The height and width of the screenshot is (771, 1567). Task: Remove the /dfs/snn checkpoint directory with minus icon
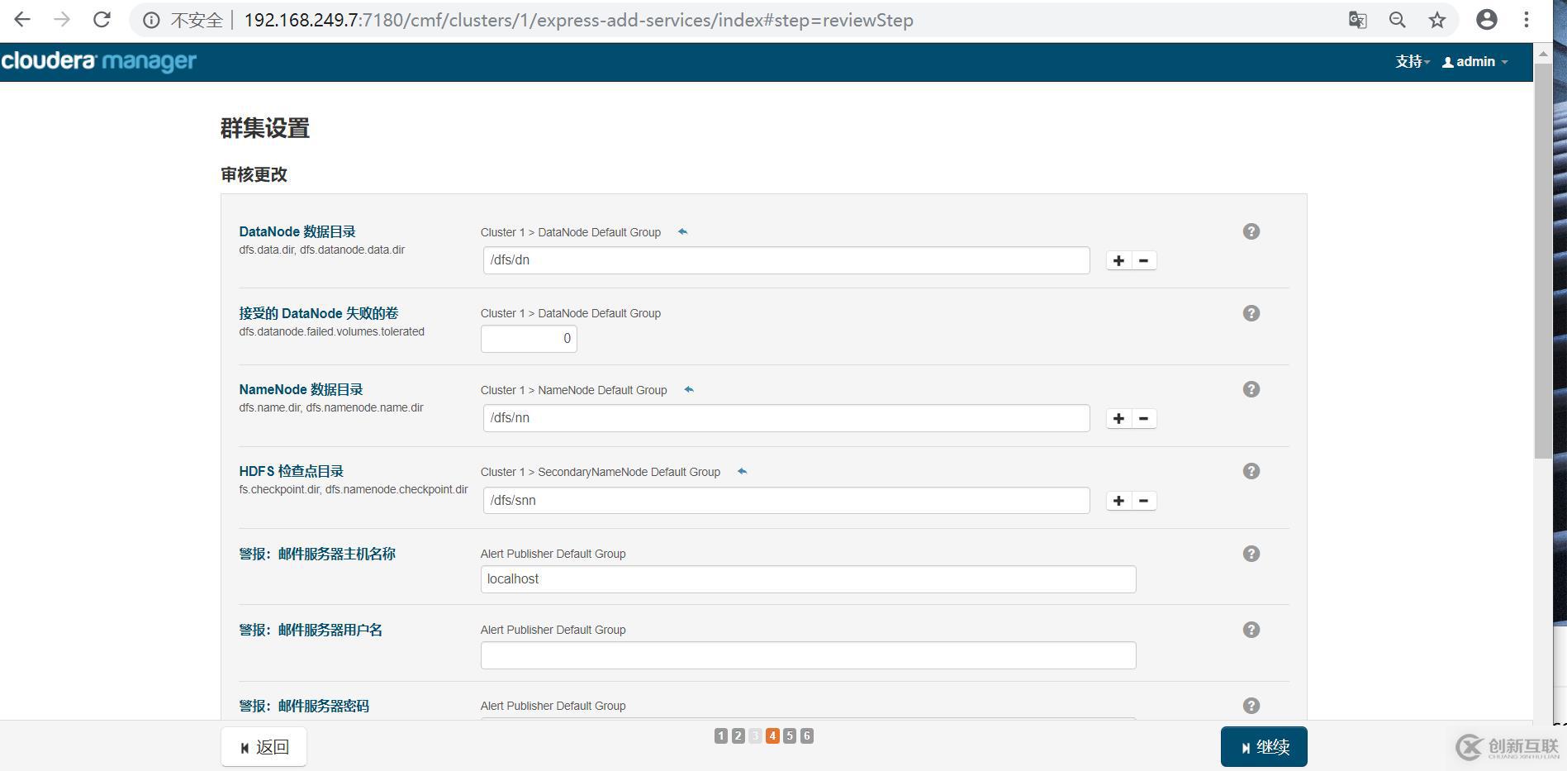point(1143,500)
